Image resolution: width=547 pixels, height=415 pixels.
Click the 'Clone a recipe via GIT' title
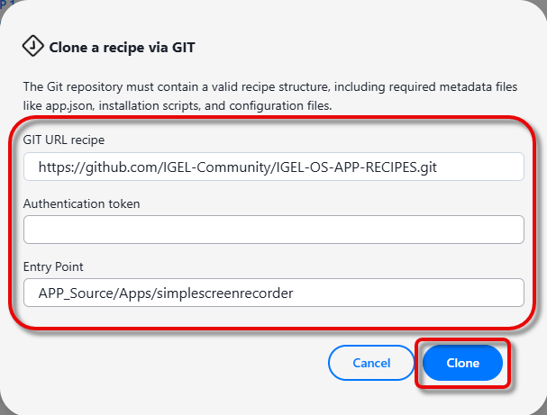point(123,47)
